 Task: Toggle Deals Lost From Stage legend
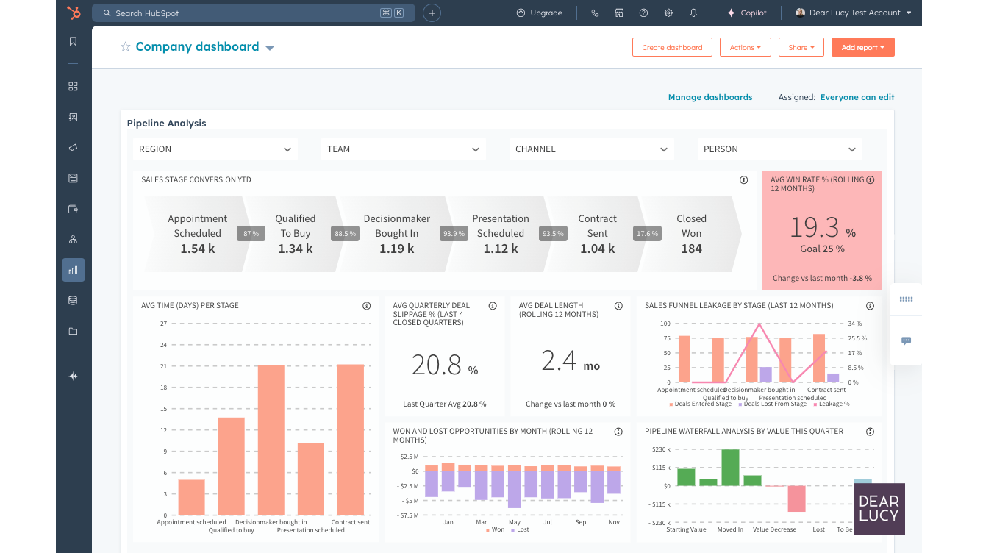pyautogui.click(x=771, y=404)
